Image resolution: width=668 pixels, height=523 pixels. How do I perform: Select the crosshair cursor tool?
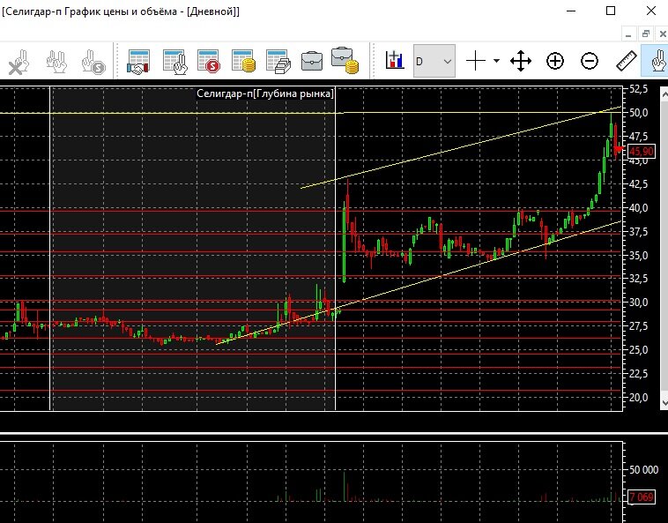click(476, 61)
